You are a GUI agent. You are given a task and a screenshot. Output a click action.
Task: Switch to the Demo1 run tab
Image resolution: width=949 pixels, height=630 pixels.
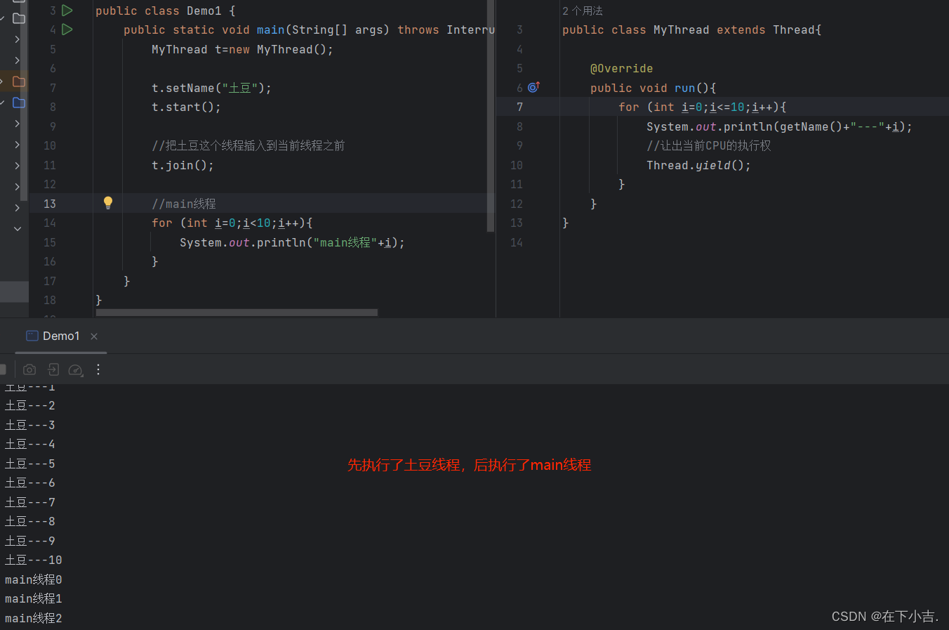pyautogui.click(x=61, y=336)
